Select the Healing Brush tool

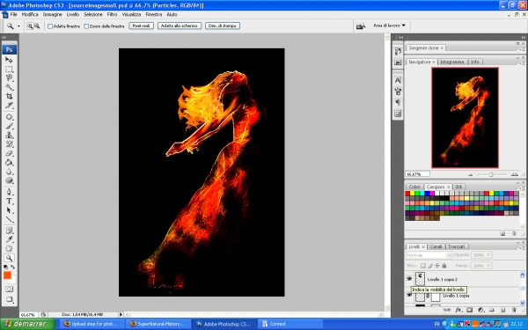9,117
